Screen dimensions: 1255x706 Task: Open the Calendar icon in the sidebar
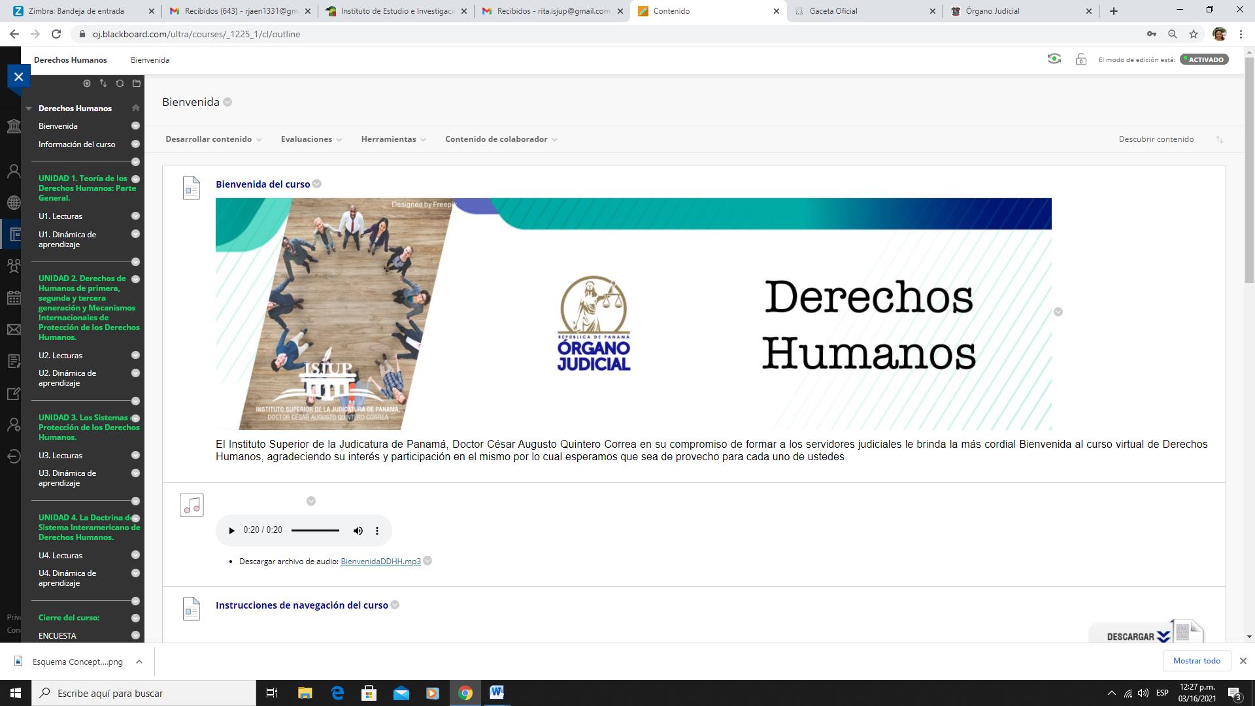pyautogui.click(x=14, y=298)
